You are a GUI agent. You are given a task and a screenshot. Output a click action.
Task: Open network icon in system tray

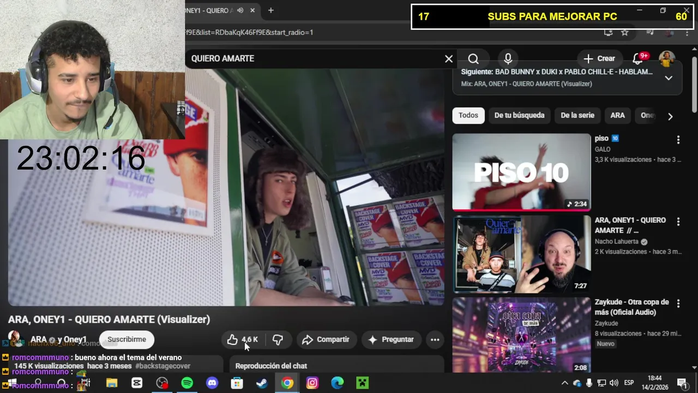pos(601,383)
